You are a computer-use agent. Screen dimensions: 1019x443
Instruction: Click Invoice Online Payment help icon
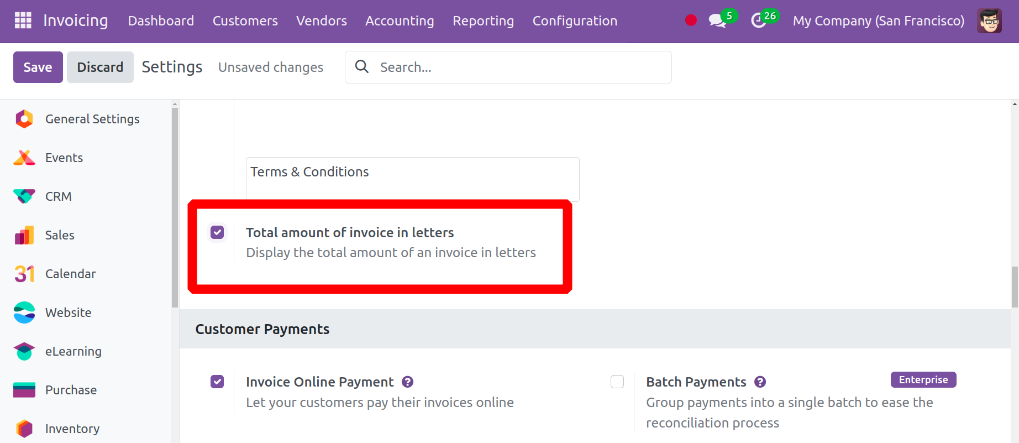408,382
